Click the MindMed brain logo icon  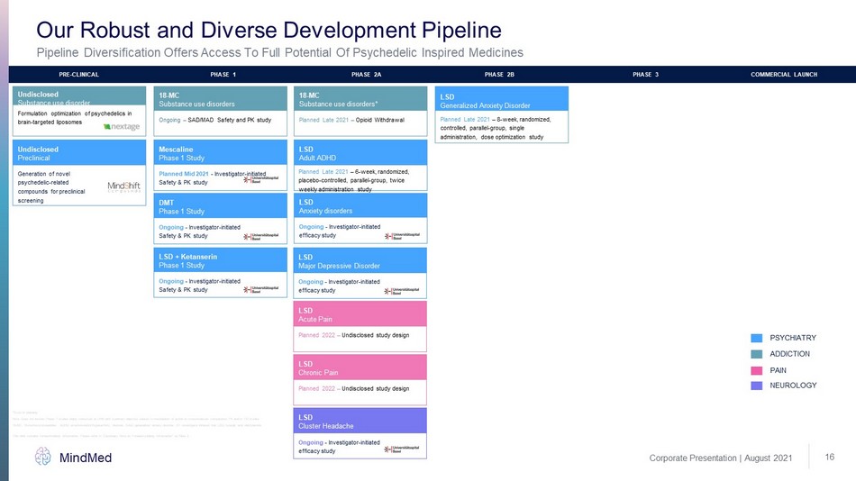(43, 458)
